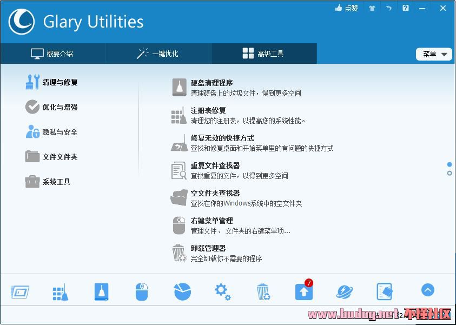Click the Glary Utilities title text
This screenshot has width=456, height=325.
point(94,22)
